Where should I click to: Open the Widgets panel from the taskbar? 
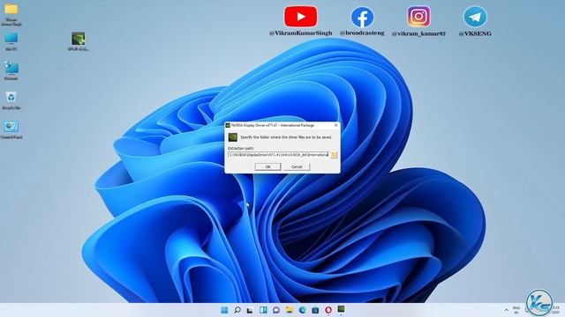click(263, 310)
